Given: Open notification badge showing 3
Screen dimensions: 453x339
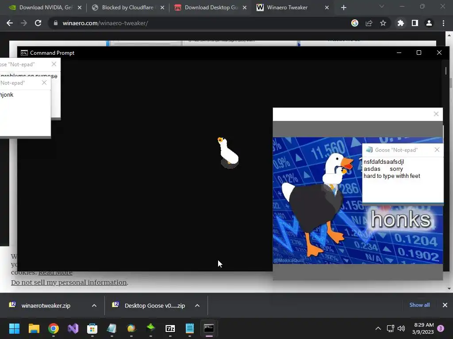Looking at the screenshot, I should [441, 328].
